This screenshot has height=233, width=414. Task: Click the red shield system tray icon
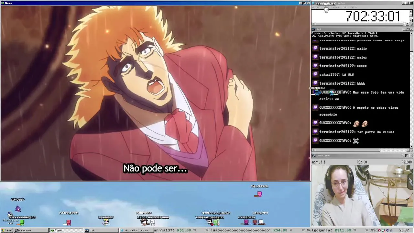[379, 230]
